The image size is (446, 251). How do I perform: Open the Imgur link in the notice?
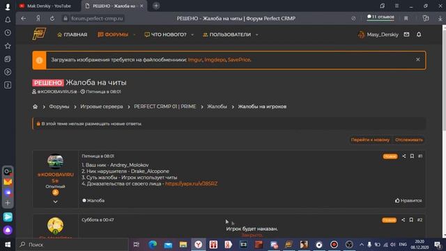[x=195, y=60]
